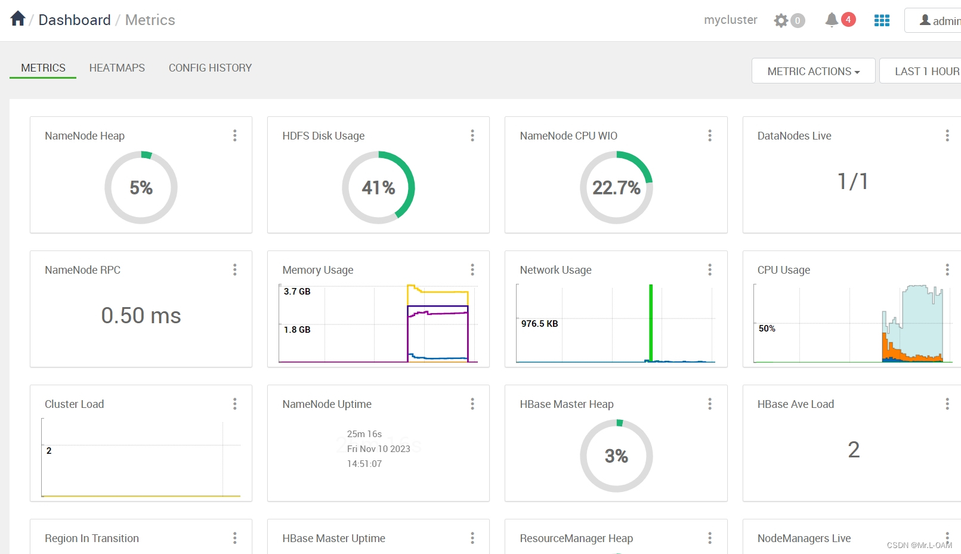Expand the Metric Actions dropdown
The image size is (961, 554).
coord(814,71)
